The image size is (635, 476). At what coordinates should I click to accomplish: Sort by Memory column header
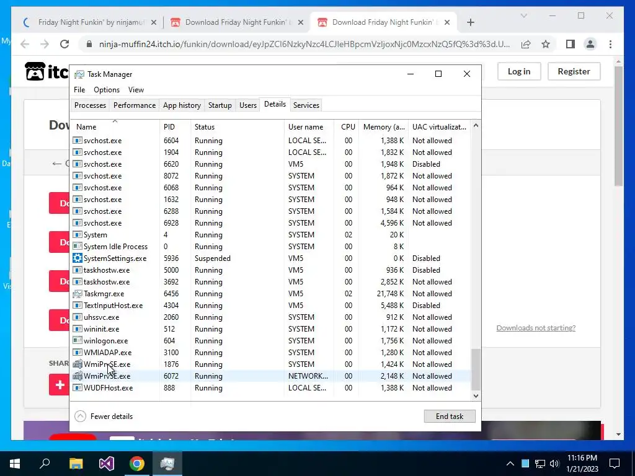(x=383, y=126)
